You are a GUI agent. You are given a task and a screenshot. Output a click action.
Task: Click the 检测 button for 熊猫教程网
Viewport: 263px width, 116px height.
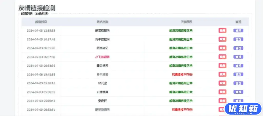pos(222,31)
